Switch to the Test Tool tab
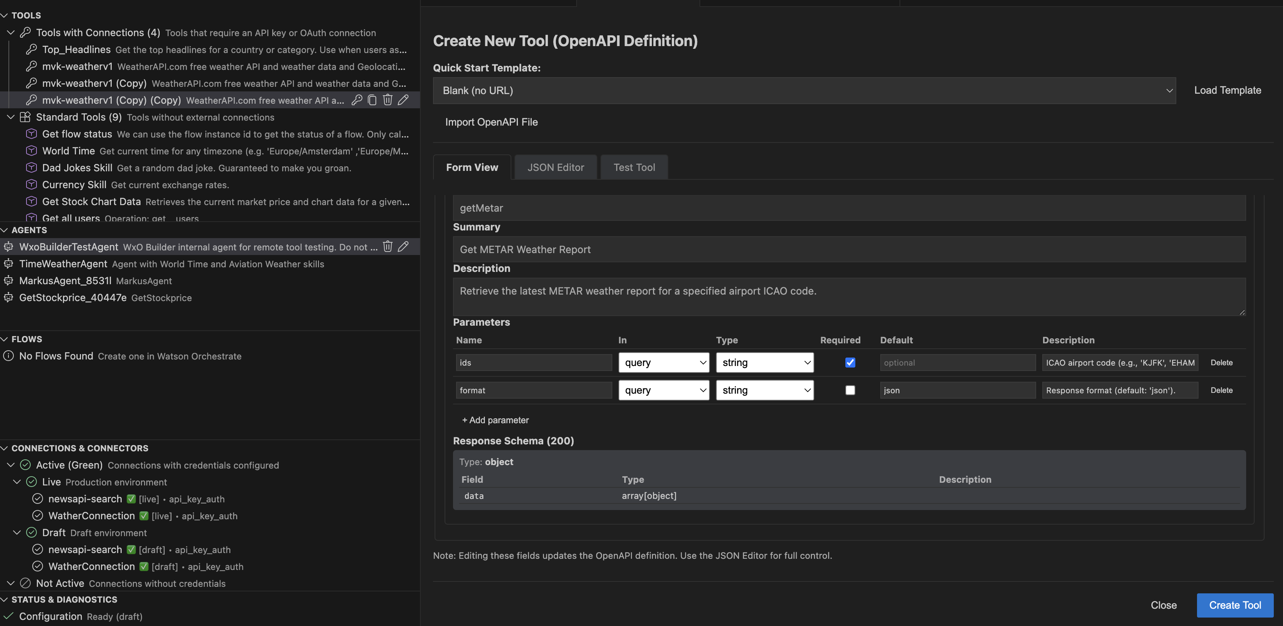Screen dimensions: 1283x626 click(x=634, y=167)
